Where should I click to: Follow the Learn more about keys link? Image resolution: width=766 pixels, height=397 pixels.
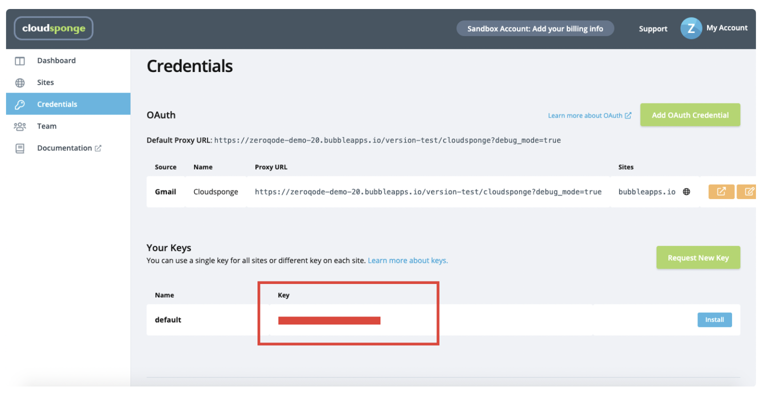tap(407, 260)
